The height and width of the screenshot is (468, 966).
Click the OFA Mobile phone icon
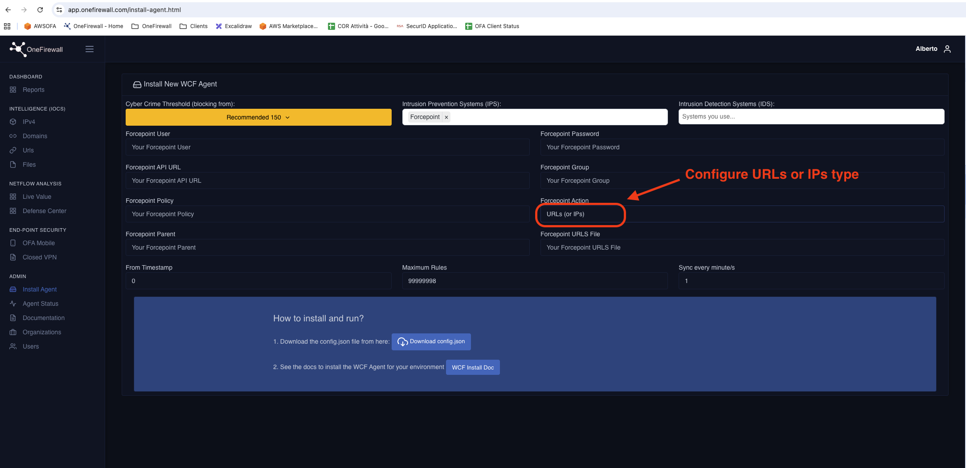(x=13, y=243)
